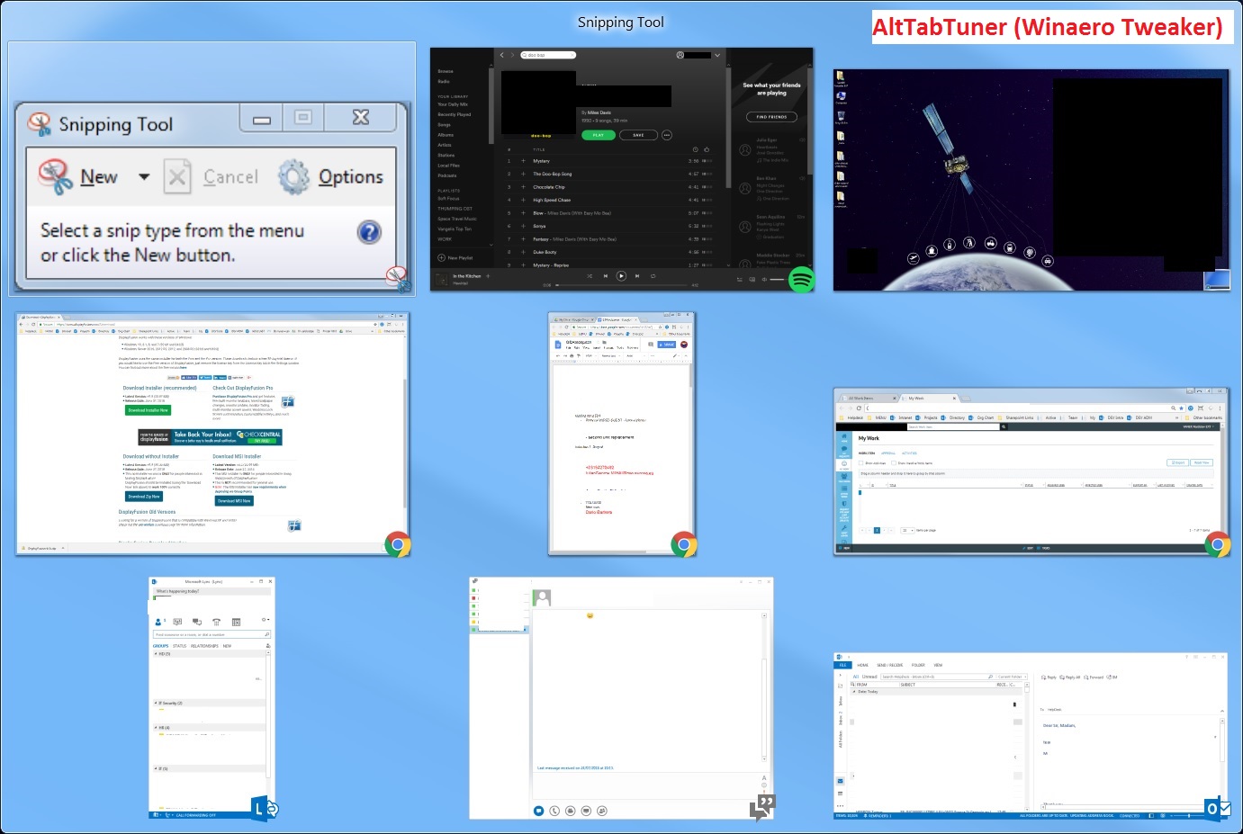Skip to previous track in Spotify

(x=605, y=276)
